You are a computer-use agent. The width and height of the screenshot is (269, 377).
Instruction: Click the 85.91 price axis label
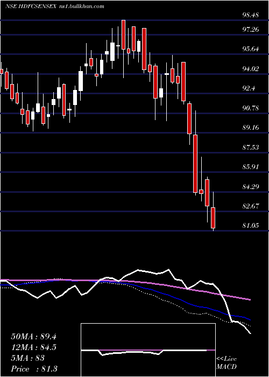click(x=250, y=166)
